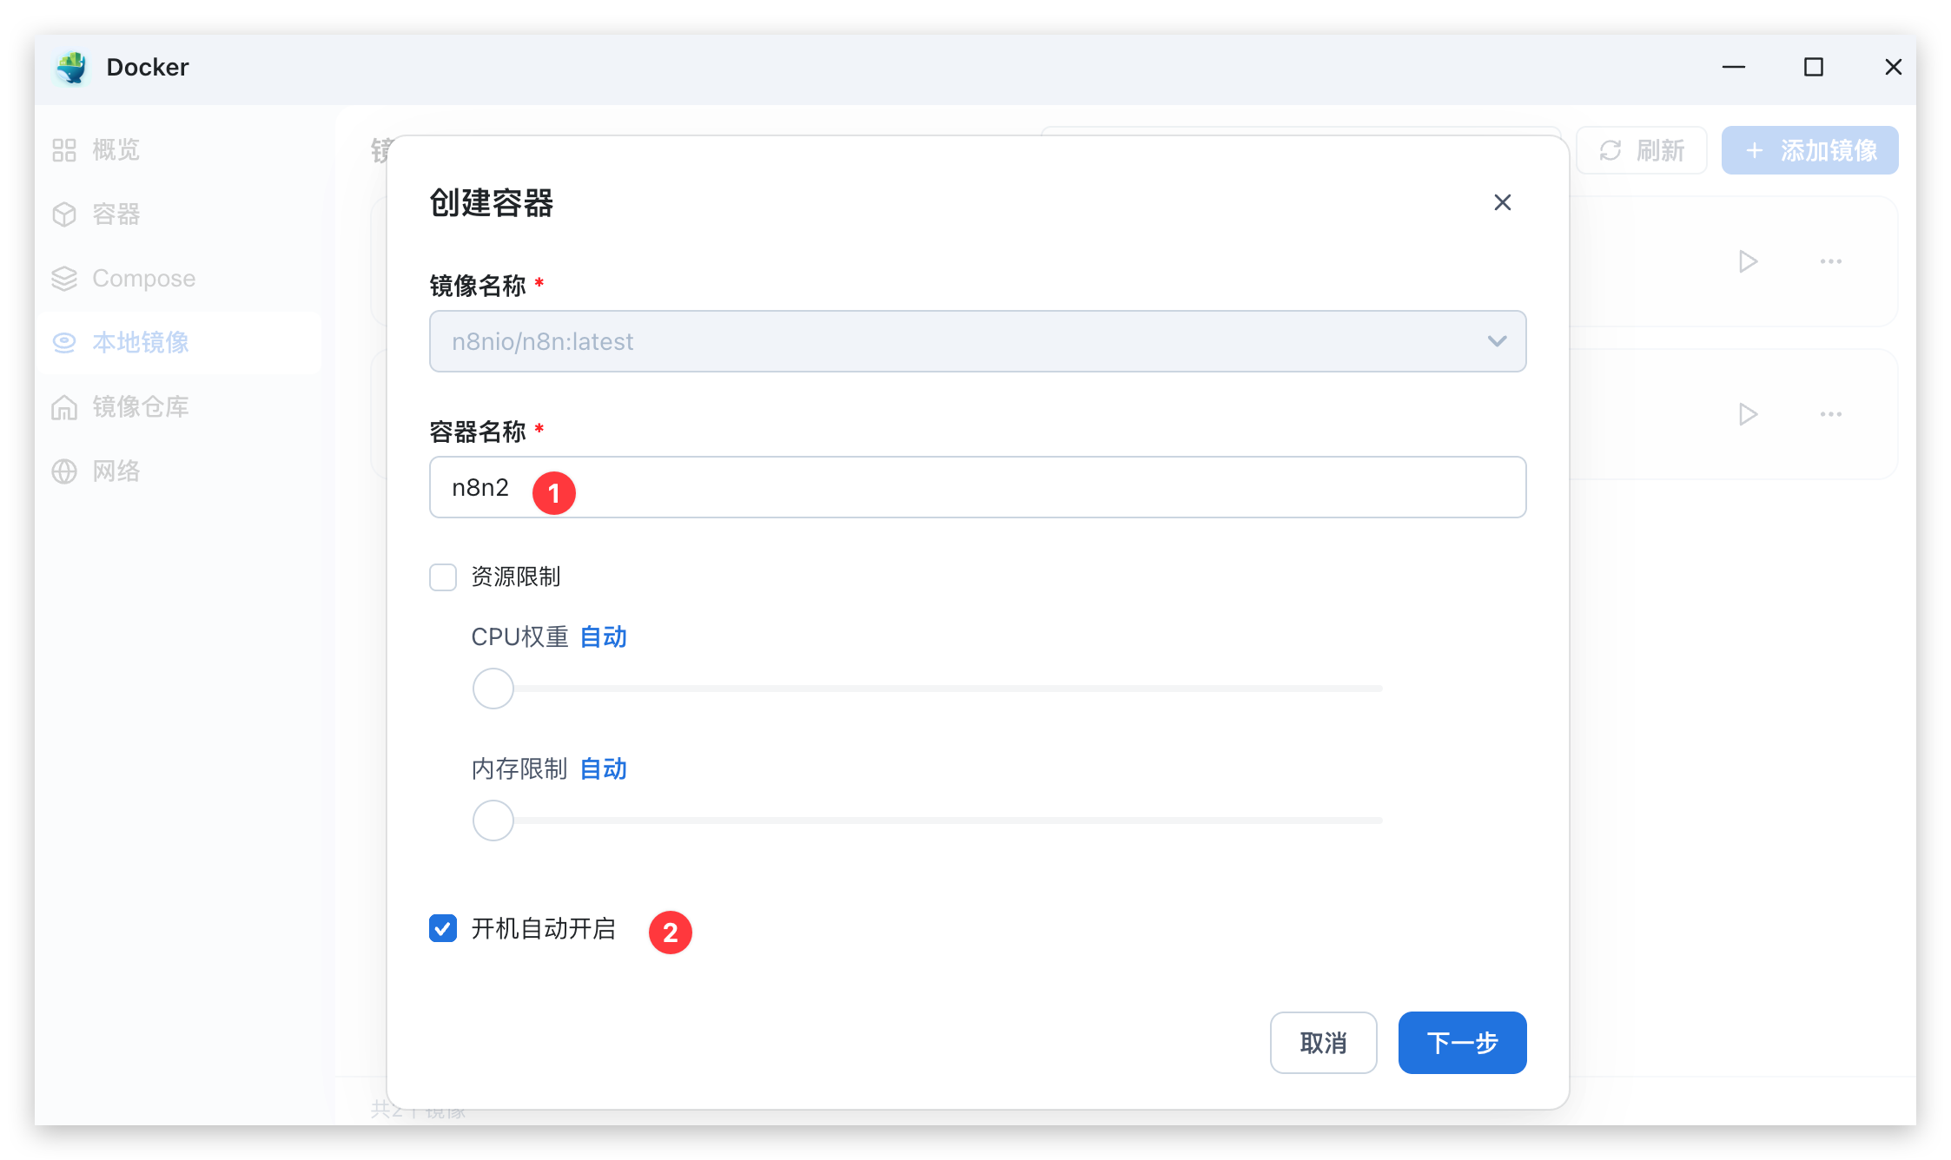Screen dimensions: 1951x1160
Task: Uncheck the 开机自动开启 checkbox
Action: [443, 929]
